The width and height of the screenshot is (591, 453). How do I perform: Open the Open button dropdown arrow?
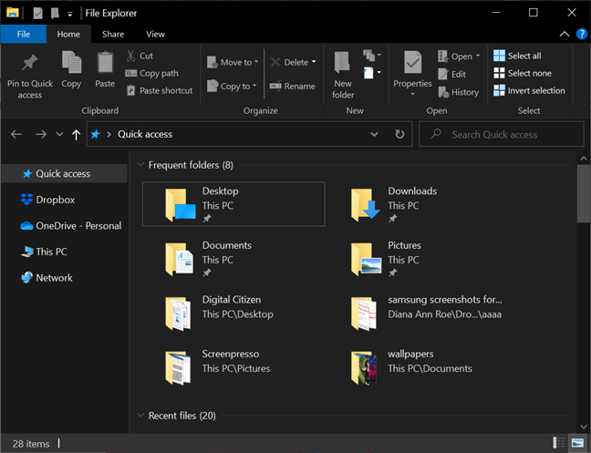point(478,56)
